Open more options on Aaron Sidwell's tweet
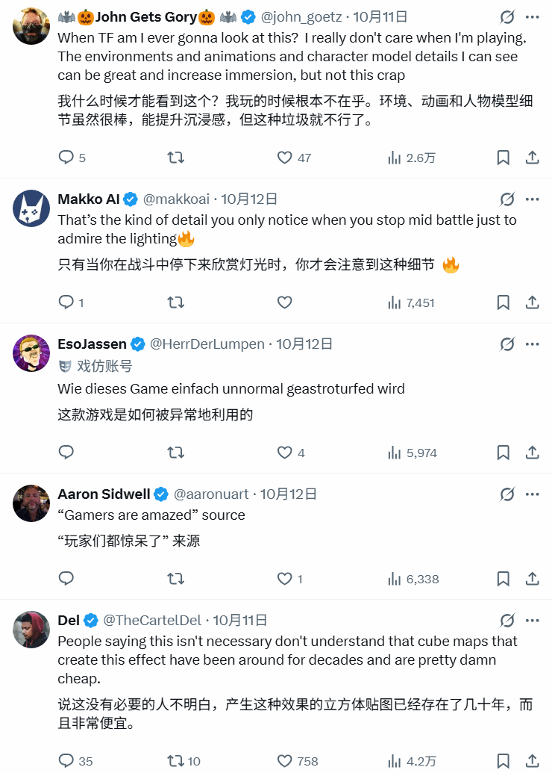 532,494
